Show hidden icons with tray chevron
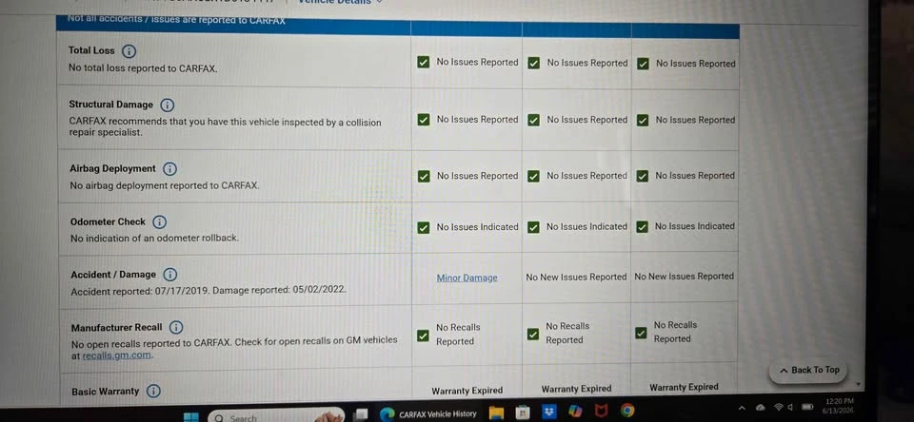914x422 pixels. coord(742,408)
